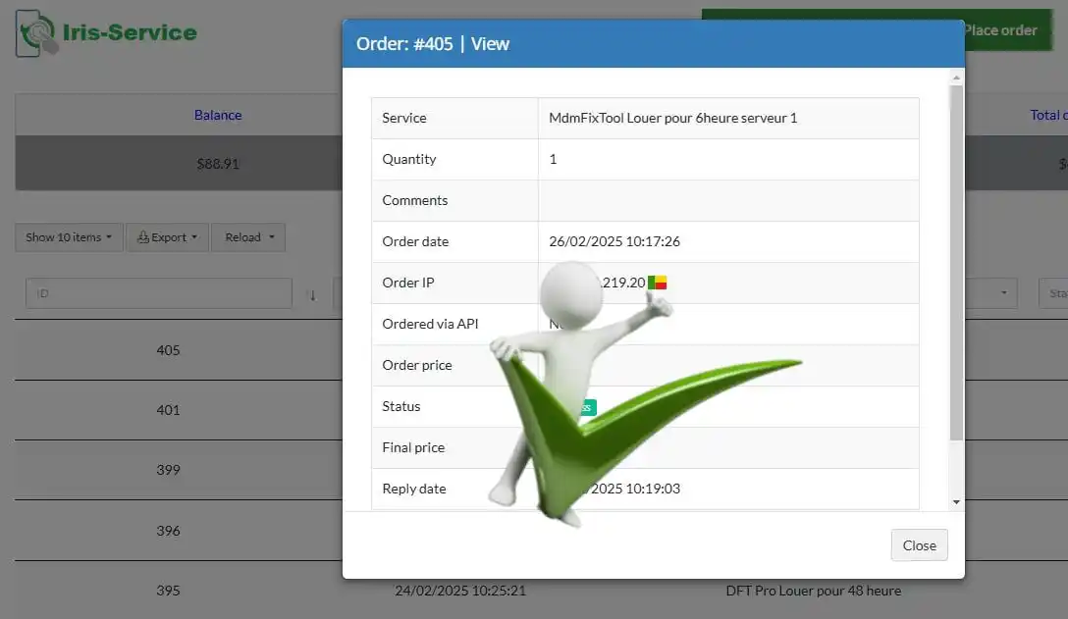
Task: Select order row 399
Action: [x=168, y=470]
